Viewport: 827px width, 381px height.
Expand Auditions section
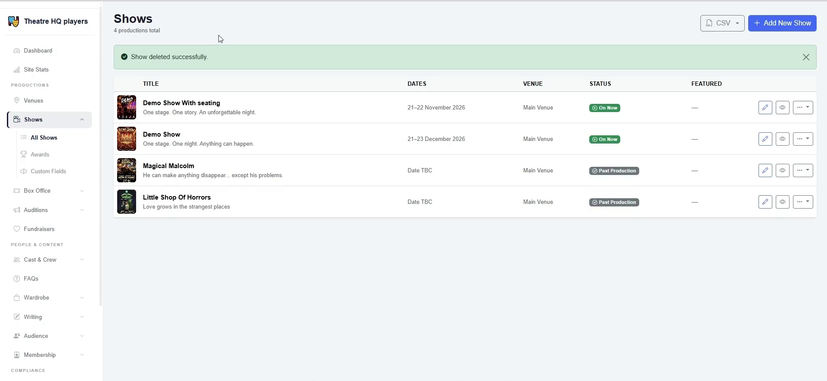pyautogui.click(x=50, y=210)
